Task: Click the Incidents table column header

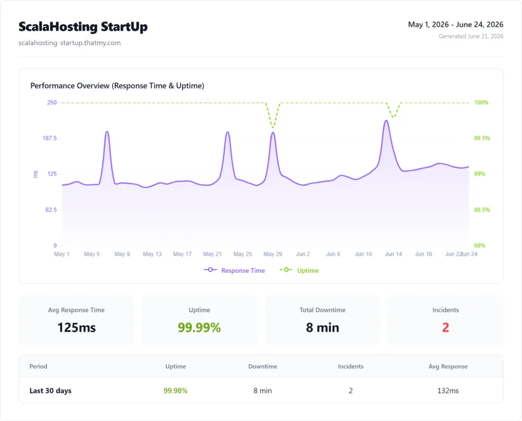Action: pos(350,366)
